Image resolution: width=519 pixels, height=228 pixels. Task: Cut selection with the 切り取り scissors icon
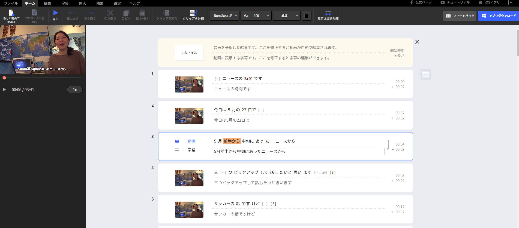tap(110, 13)
